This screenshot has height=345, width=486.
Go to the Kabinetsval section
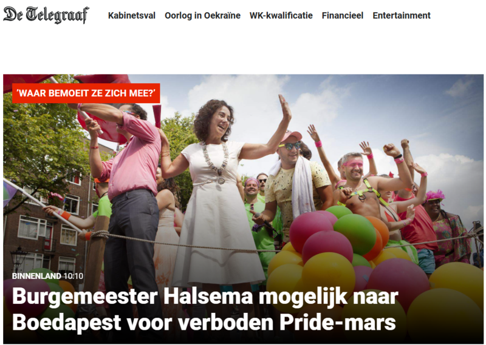click(x=132, y=16)
